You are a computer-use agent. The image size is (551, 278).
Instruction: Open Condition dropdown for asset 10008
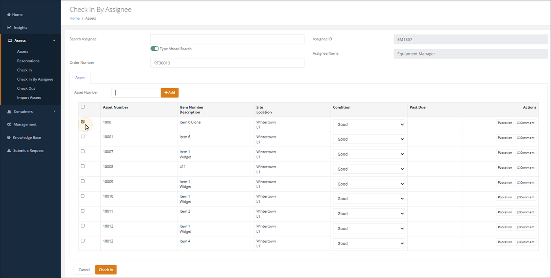369,169
